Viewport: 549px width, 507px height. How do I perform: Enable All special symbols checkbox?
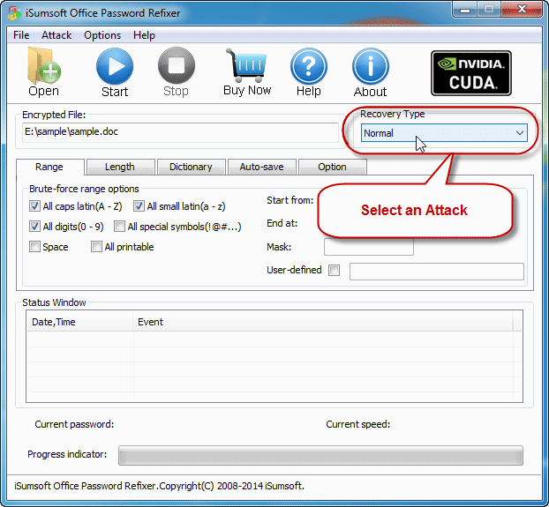(x=119, y=227)
